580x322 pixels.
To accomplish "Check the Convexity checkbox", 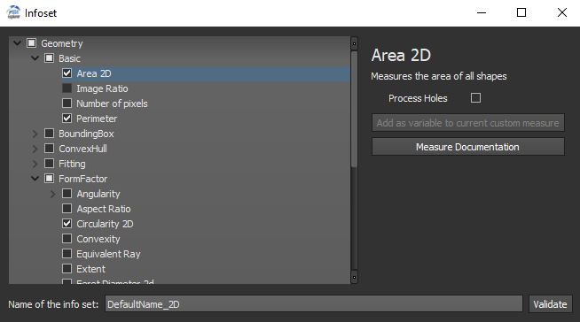I will (x=67, y=239).
